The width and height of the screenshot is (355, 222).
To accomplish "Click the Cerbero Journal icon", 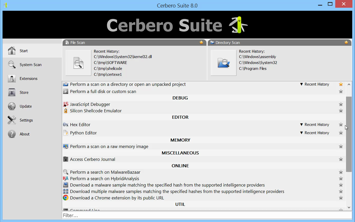I will pos(66,159).
